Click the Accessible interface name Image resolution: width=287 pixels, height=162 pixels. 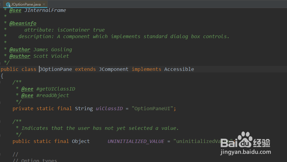tap(179, 69)
